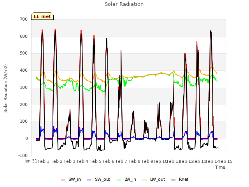
Task: Click the -100 y-axis tick label
Action: [x=23, y=155]
